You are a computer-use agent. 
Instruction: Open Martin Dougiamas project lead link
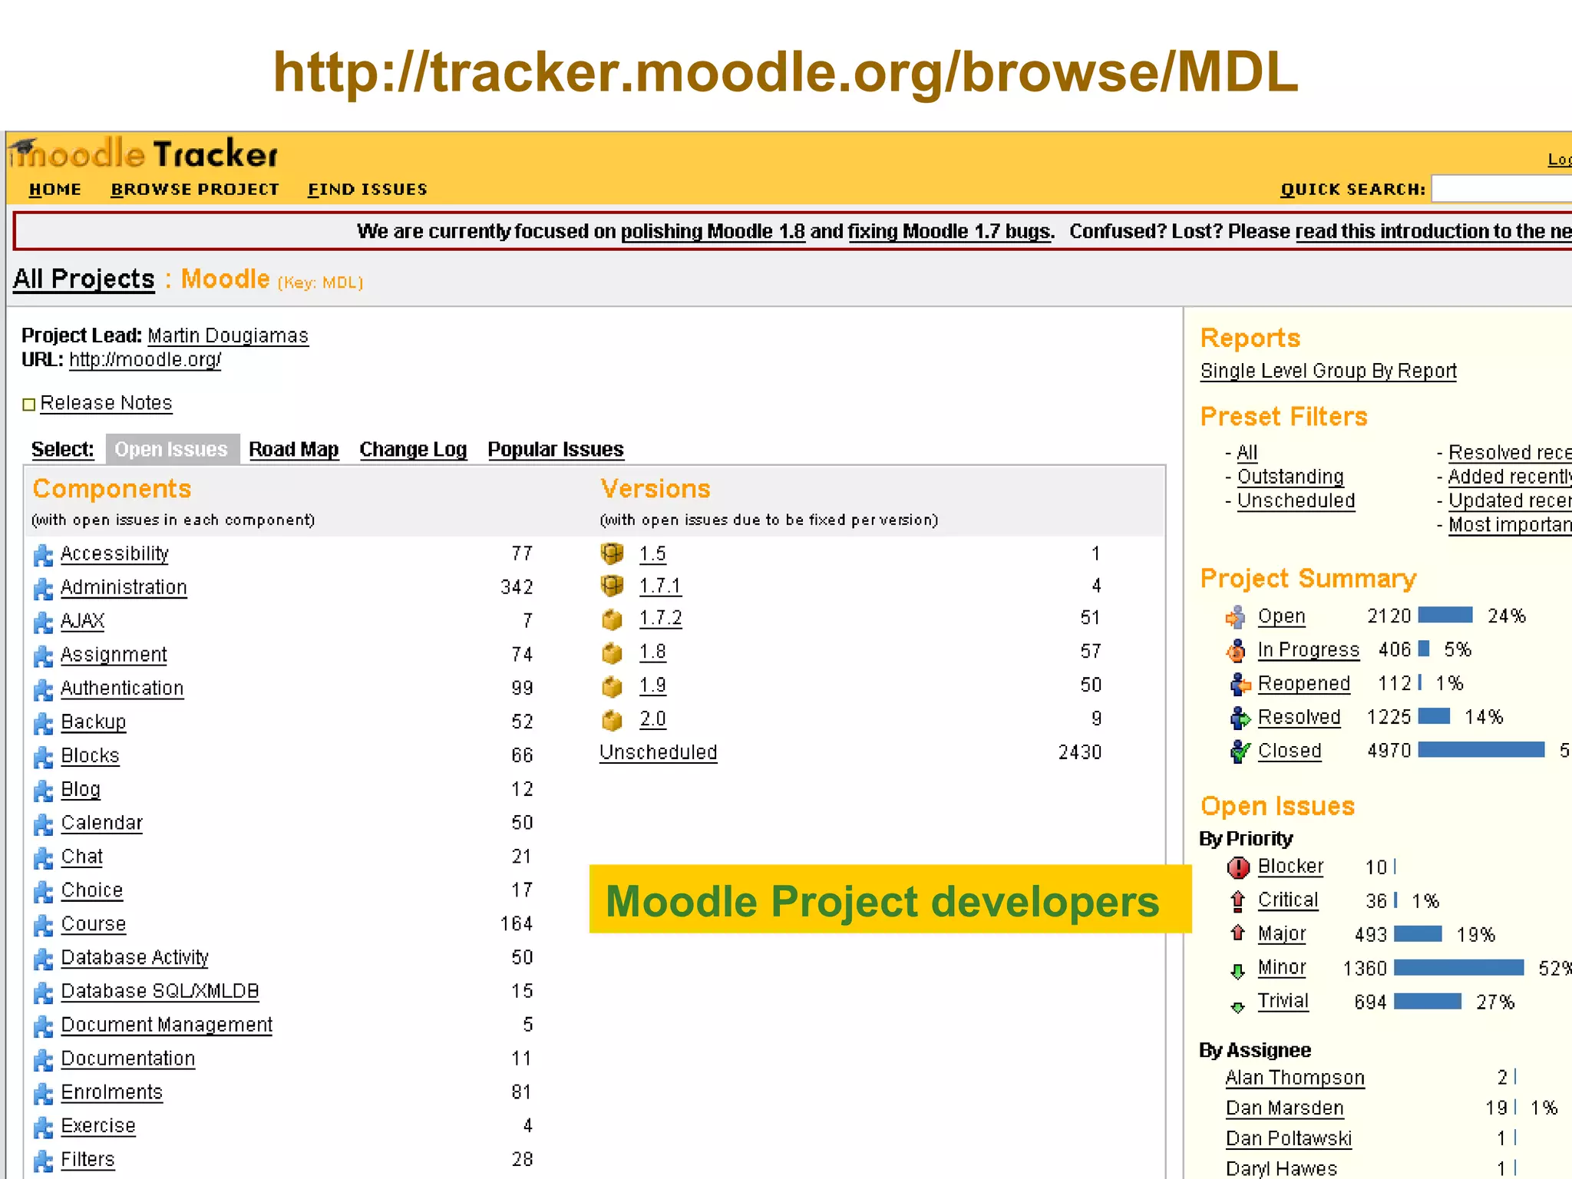pyautogui.click(x=228, y=336)
